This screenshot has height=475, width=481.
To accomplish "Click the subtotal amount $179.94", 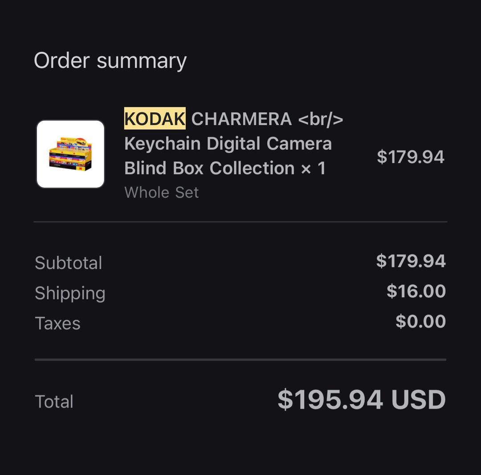I will 411,261.
